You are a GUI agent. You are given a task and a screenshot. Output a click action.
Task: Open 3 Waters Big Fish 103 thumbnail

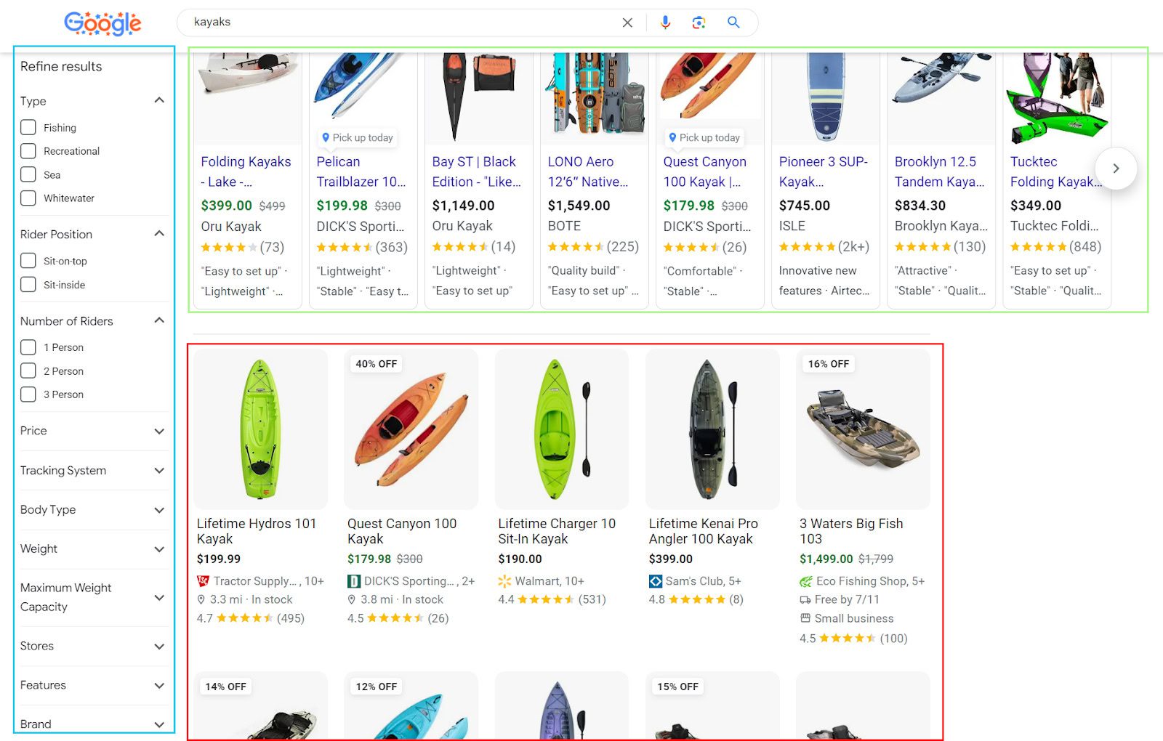(863, 429)
